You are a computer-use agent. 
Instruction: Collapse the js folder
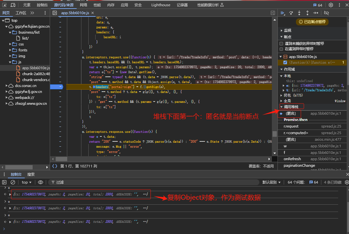coord(10,62)
